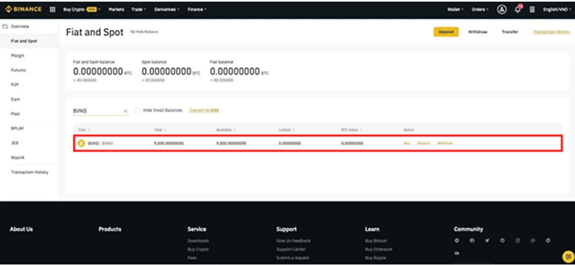
Task: Click the About Us footer heading
Action: [x=21, y=229]
